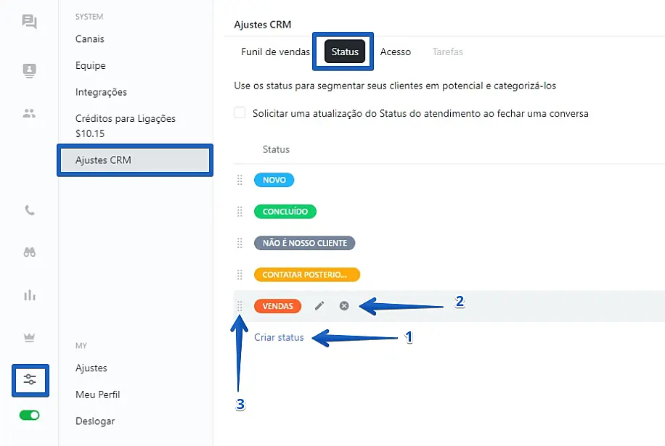Image resolution: width=665 pixels, height=446 pixels.
Task: Click the contact card icon in sidebar
Action: tap(30, 70)
